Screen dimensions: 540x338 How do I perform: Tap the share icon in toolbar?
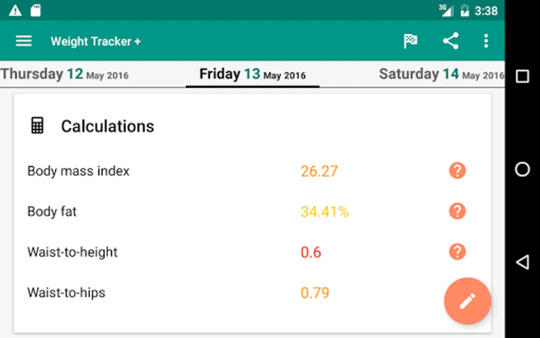point(450,41)
